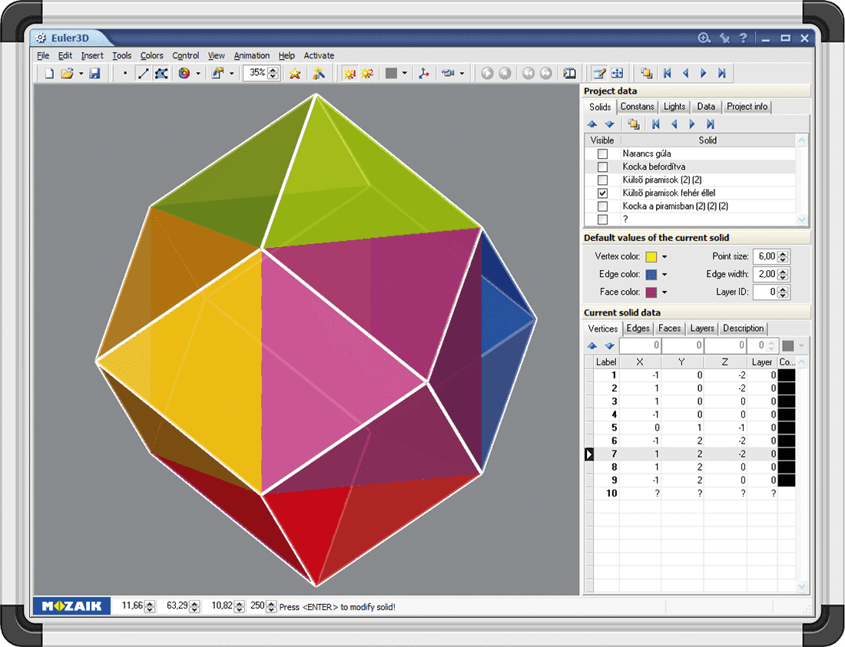Switch to the Lights tab

point(674,107)
